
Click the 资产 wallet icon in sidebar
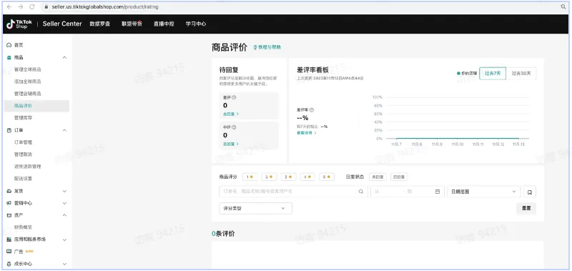[9, 215]
